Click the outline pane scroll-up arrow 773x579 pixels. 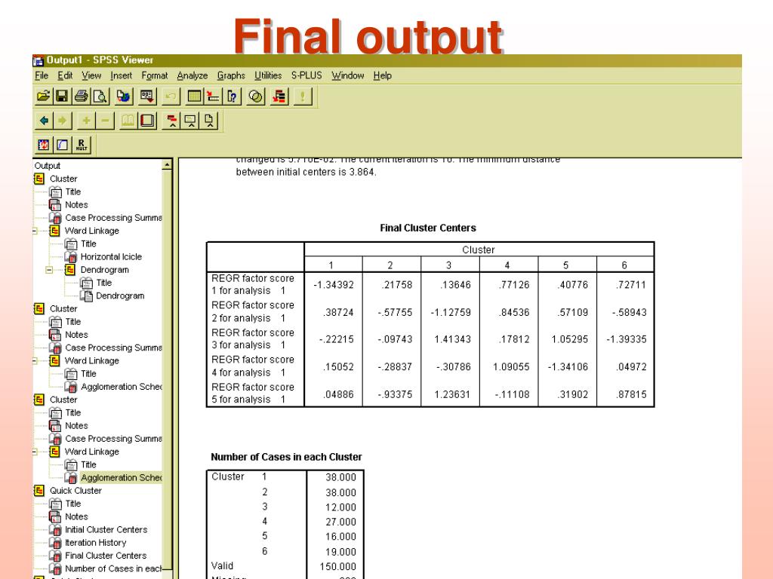(x=167, y=164)
